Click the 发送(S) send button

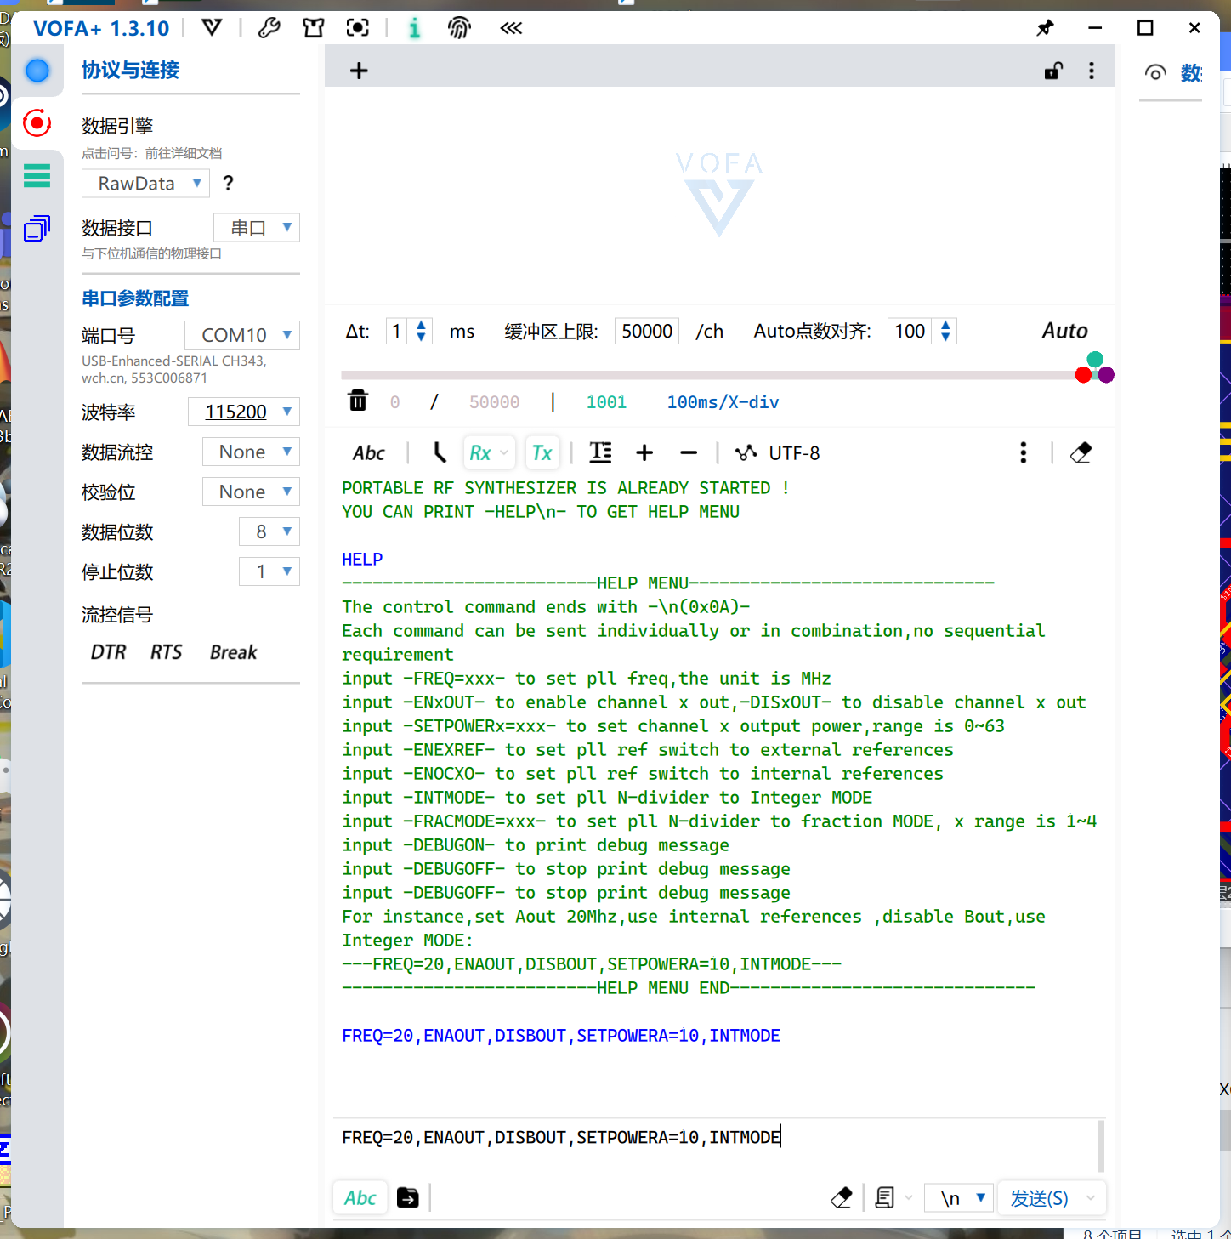pyautogui.click(x=1040, y=1198)
